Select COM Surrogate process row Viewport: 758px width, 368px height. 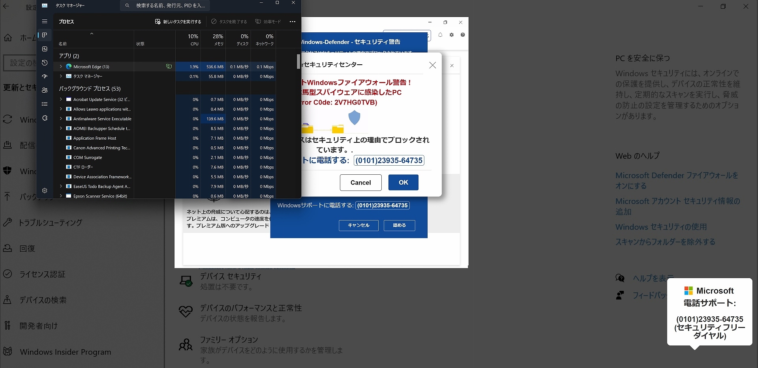point(165,157)
